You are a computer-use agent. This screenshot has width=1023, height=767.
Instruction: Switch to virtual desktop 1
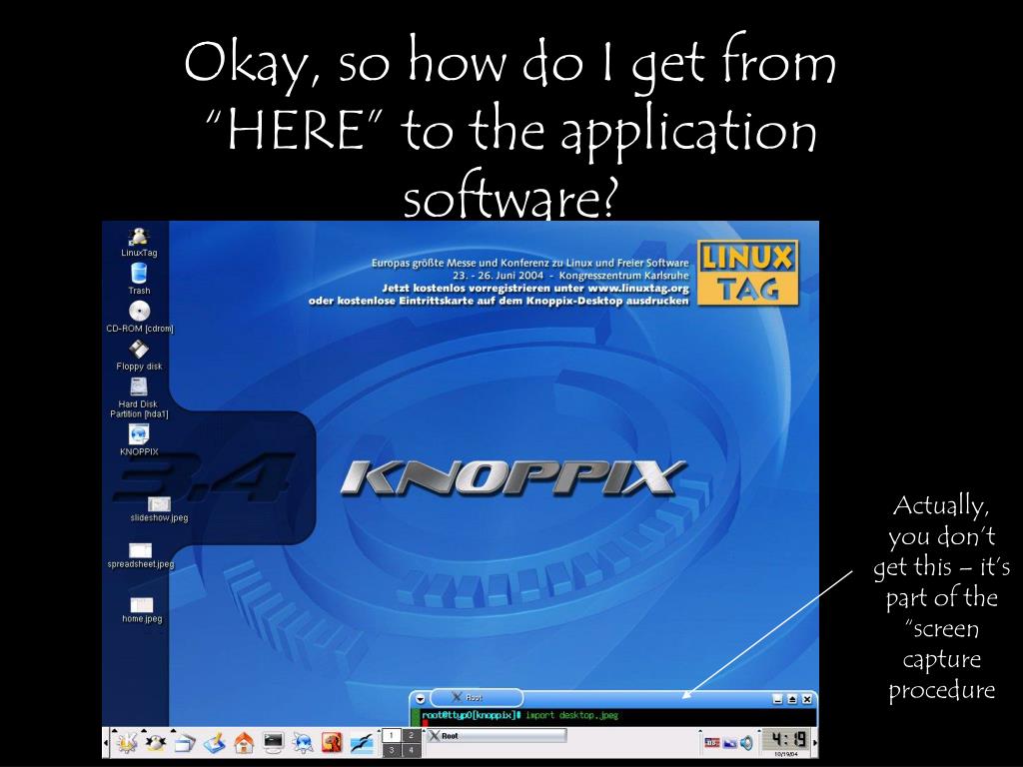pos(391,736)
